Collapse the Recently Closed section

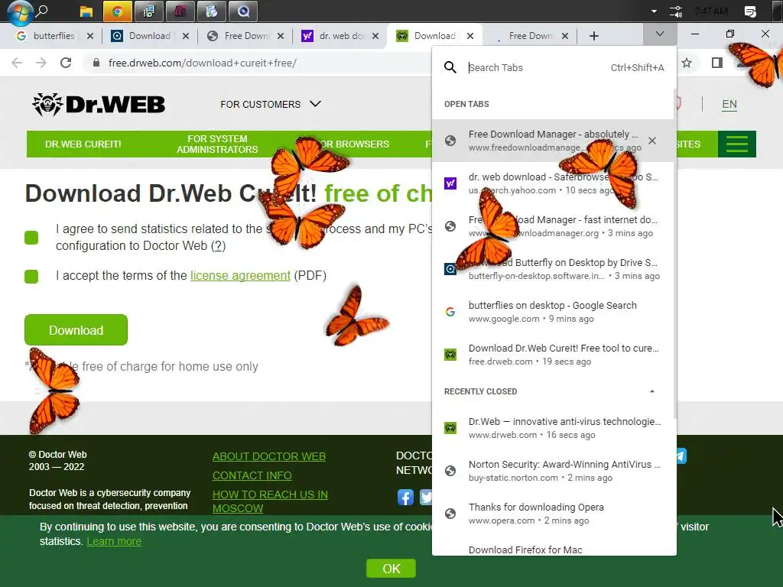652,391
